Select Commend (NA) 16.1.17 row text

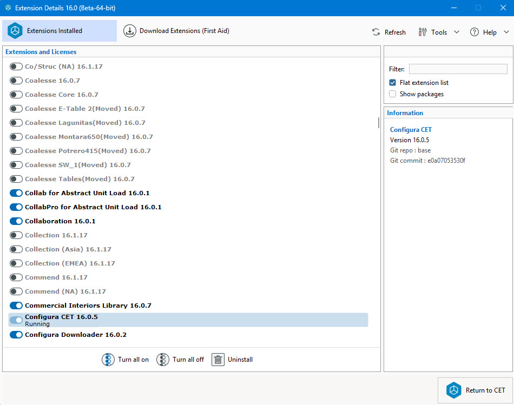65,291
